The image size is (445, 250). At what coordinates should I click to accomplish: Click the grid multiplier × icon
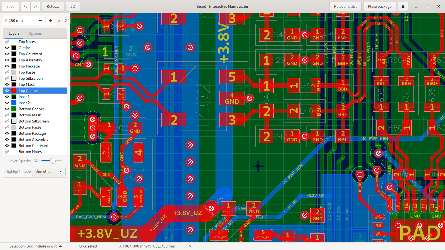pos(59,21)
